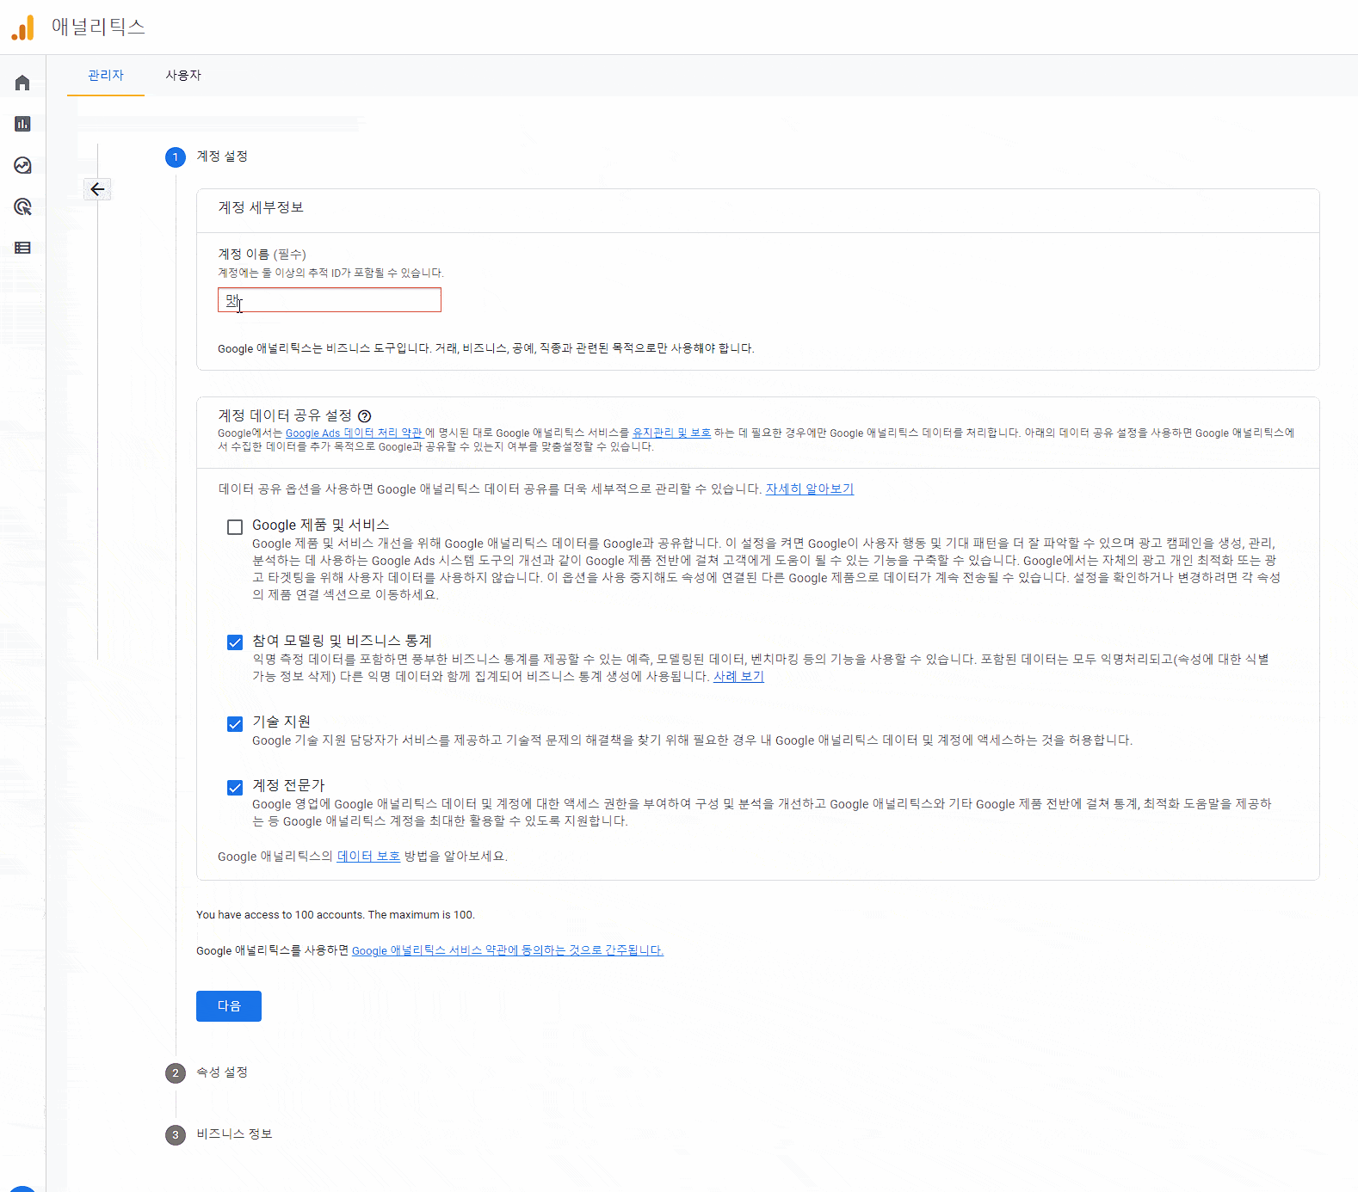Uncheck 참여 모델링 및 비즈니스 통계 checkbox

click(235, 642)
